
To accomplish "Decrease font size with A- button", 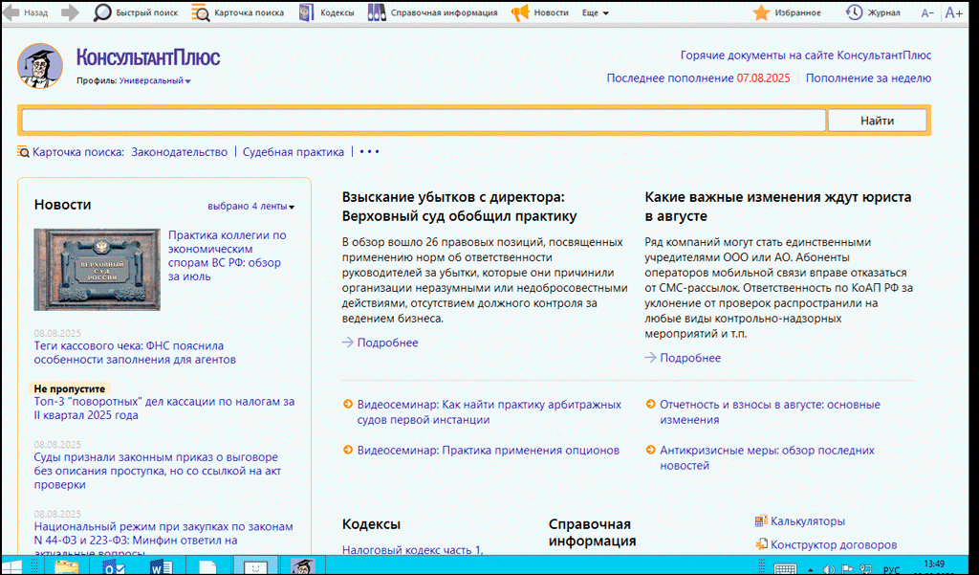I will 927,13.
